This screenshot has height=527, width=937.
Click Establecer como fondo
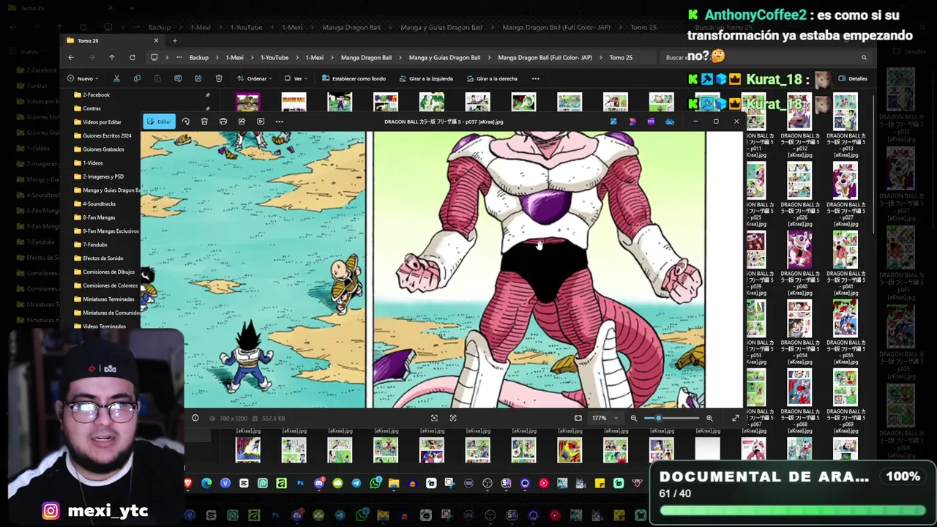coord(354,78)
